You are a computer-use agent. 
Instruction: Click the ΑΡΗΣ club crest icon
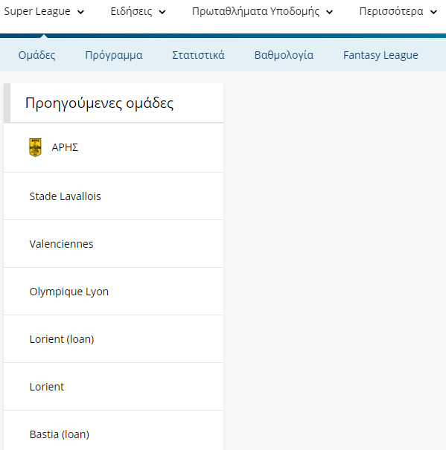(x=35, y=147)
